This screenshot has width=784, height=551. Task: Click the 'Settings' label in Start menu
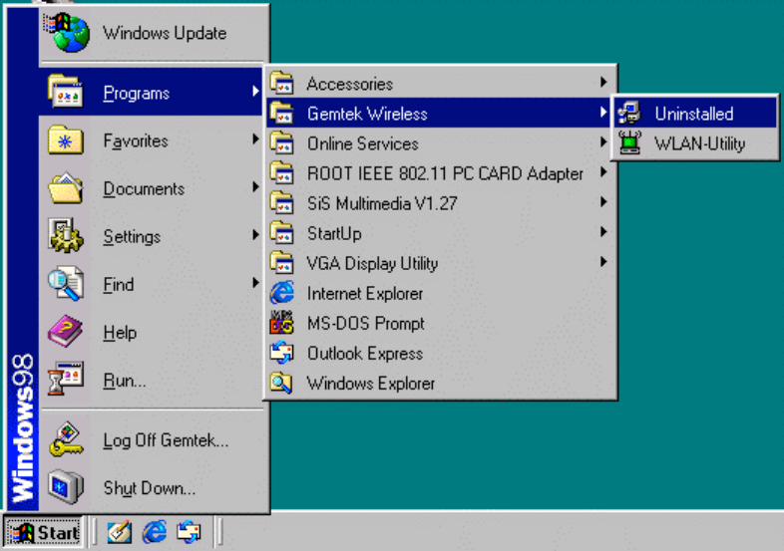tap(132, 237)
